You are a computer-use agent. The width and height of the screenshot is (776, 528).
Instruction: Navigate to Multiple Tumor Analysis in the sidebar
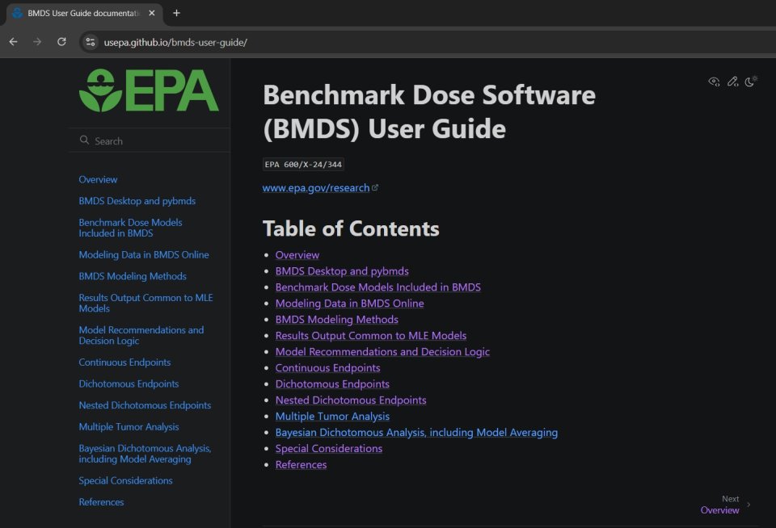pyautogui.click(x=129, y=426)
